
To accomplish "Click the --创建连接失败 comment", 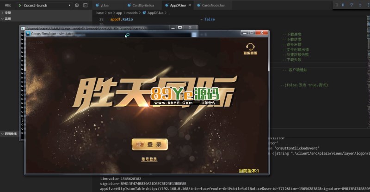I will [x=296, y=54].
